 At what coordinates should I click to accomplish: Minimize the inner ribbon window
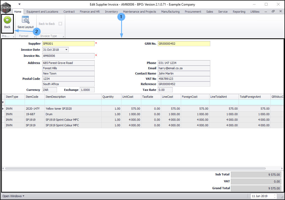(x=266, y=11)
